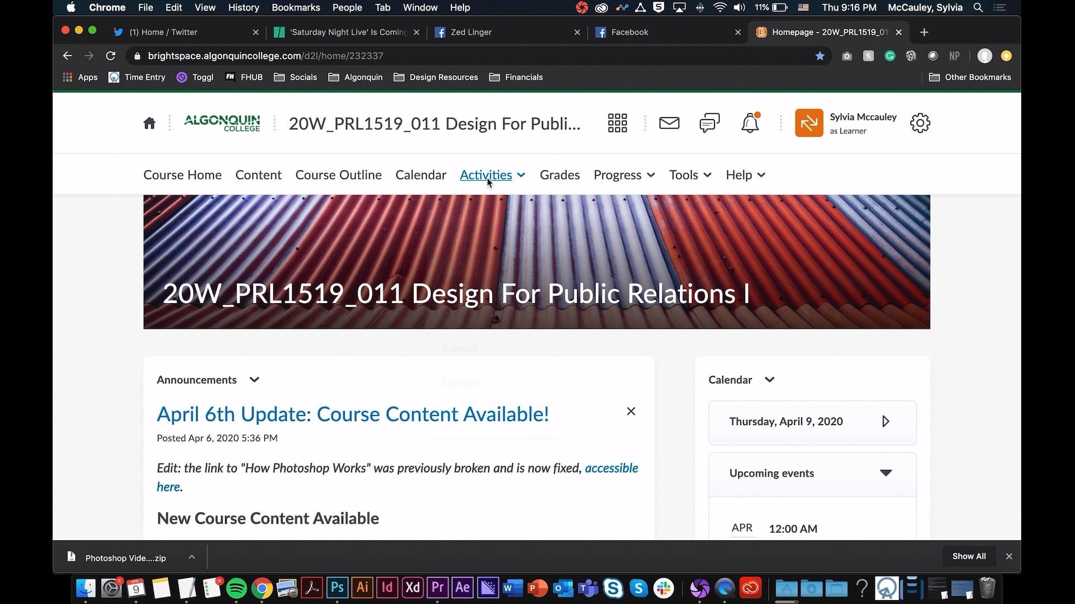
Task: Open the admin tools gear icon
Action: 920,123
